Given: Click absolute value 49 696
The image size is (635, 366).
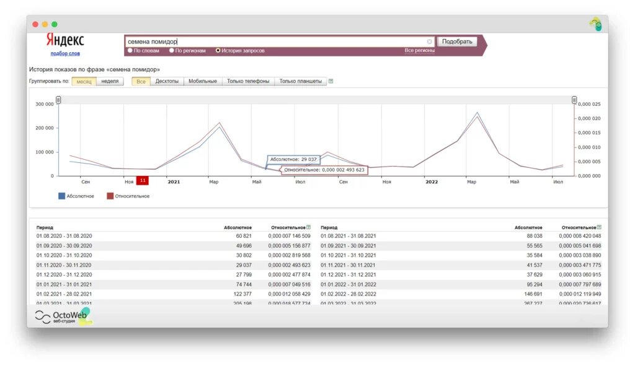Looking at the screenshot, I should click(x=244, y=246).
